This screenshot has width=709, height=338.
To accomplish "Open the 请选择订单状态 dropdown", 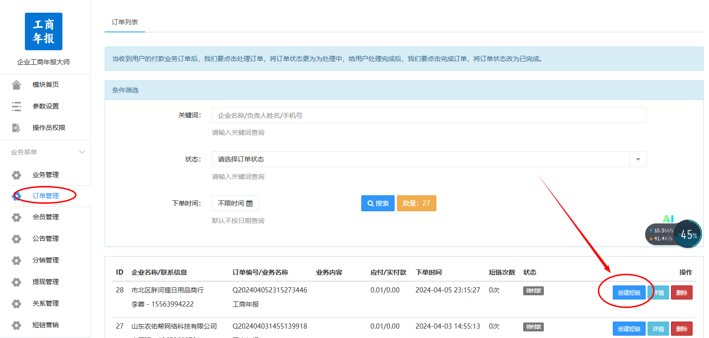I will pos(429,159).
